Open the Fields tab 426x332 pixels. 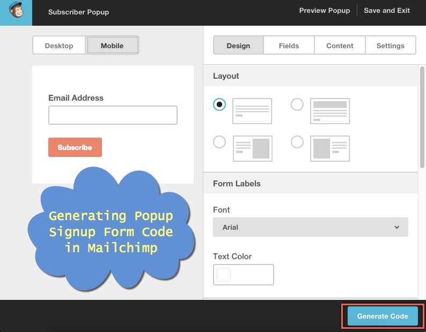pos(289,46)
